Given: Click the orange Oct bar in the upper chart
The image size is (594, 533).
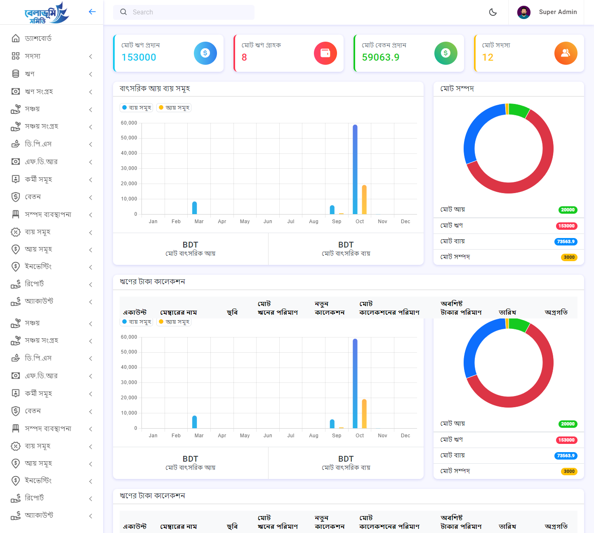Looking at the screenshot, I should pos(364,200).
